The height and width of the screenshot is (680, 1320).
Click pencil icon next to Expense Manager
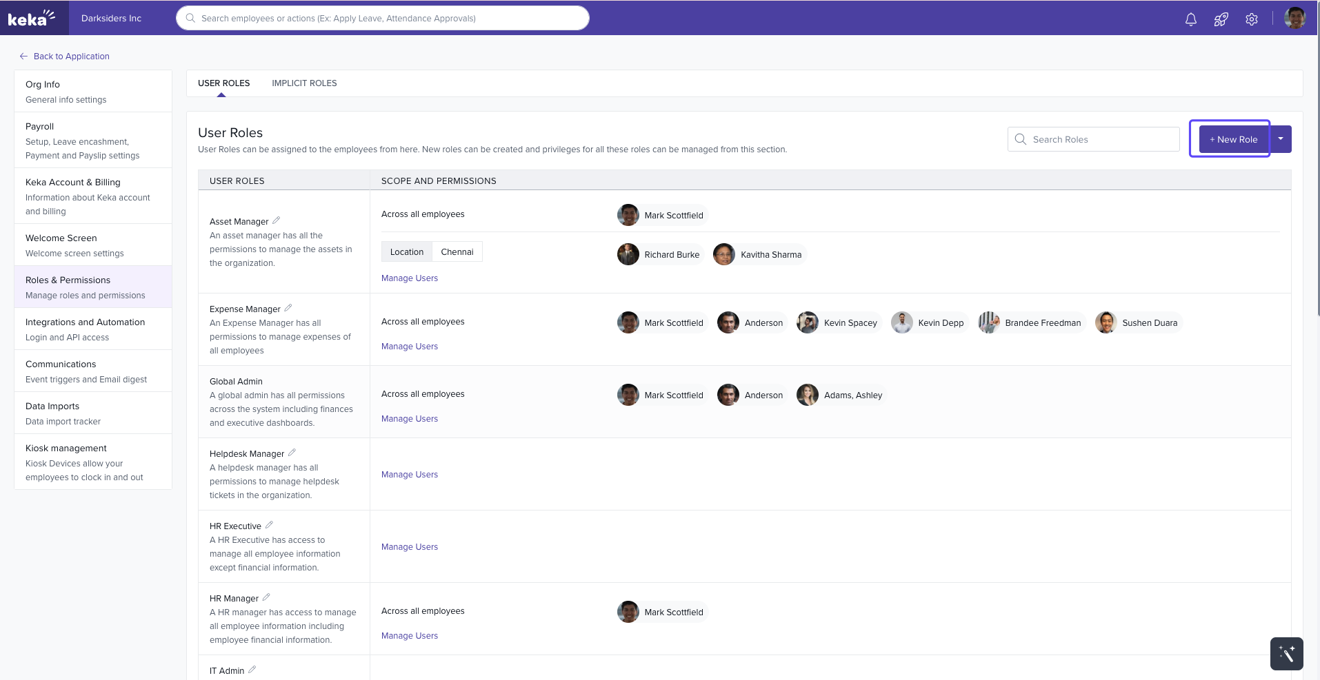pos(288,308)
